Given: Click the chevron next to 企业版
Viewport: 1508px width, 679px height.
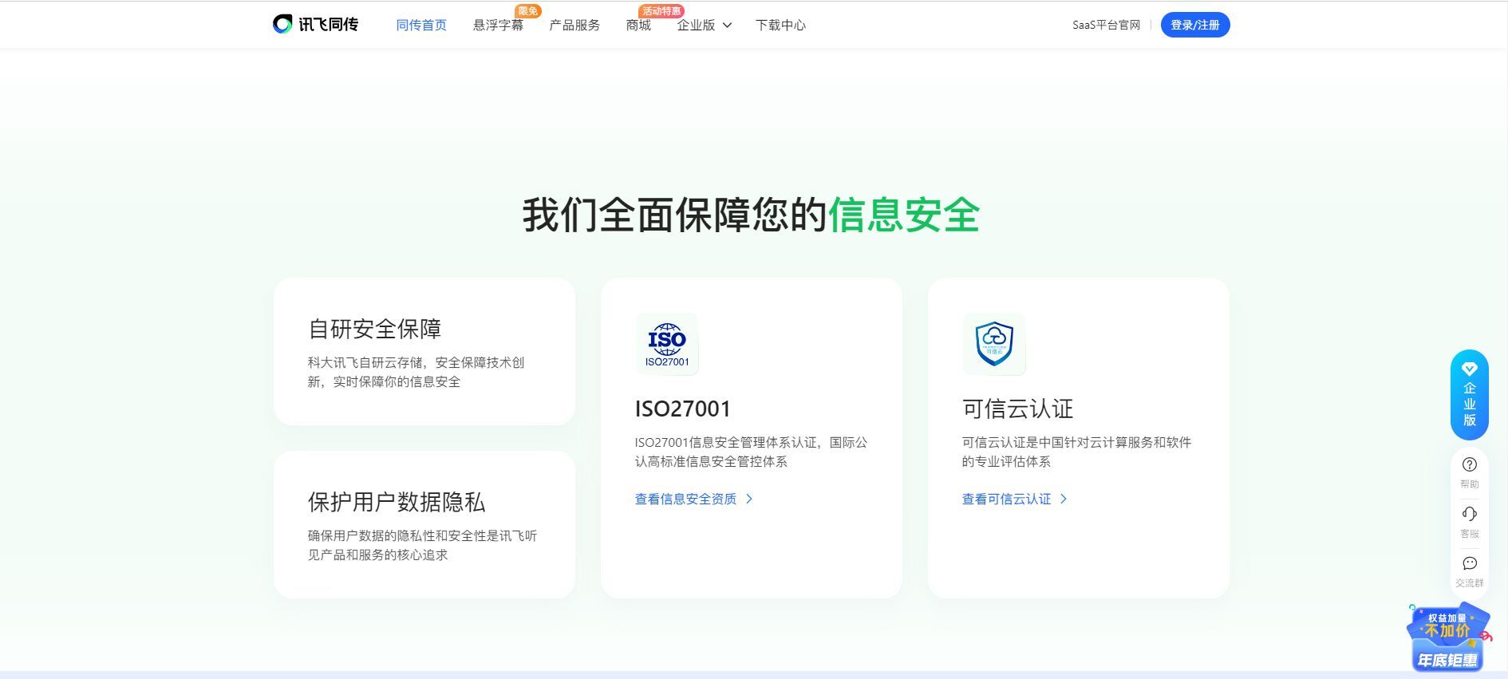Looking at the screenshot, I should [x=727, y=26].
